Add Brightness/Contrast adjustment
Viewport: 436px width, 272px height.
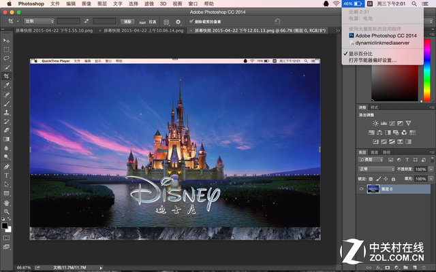coord(375,124)
